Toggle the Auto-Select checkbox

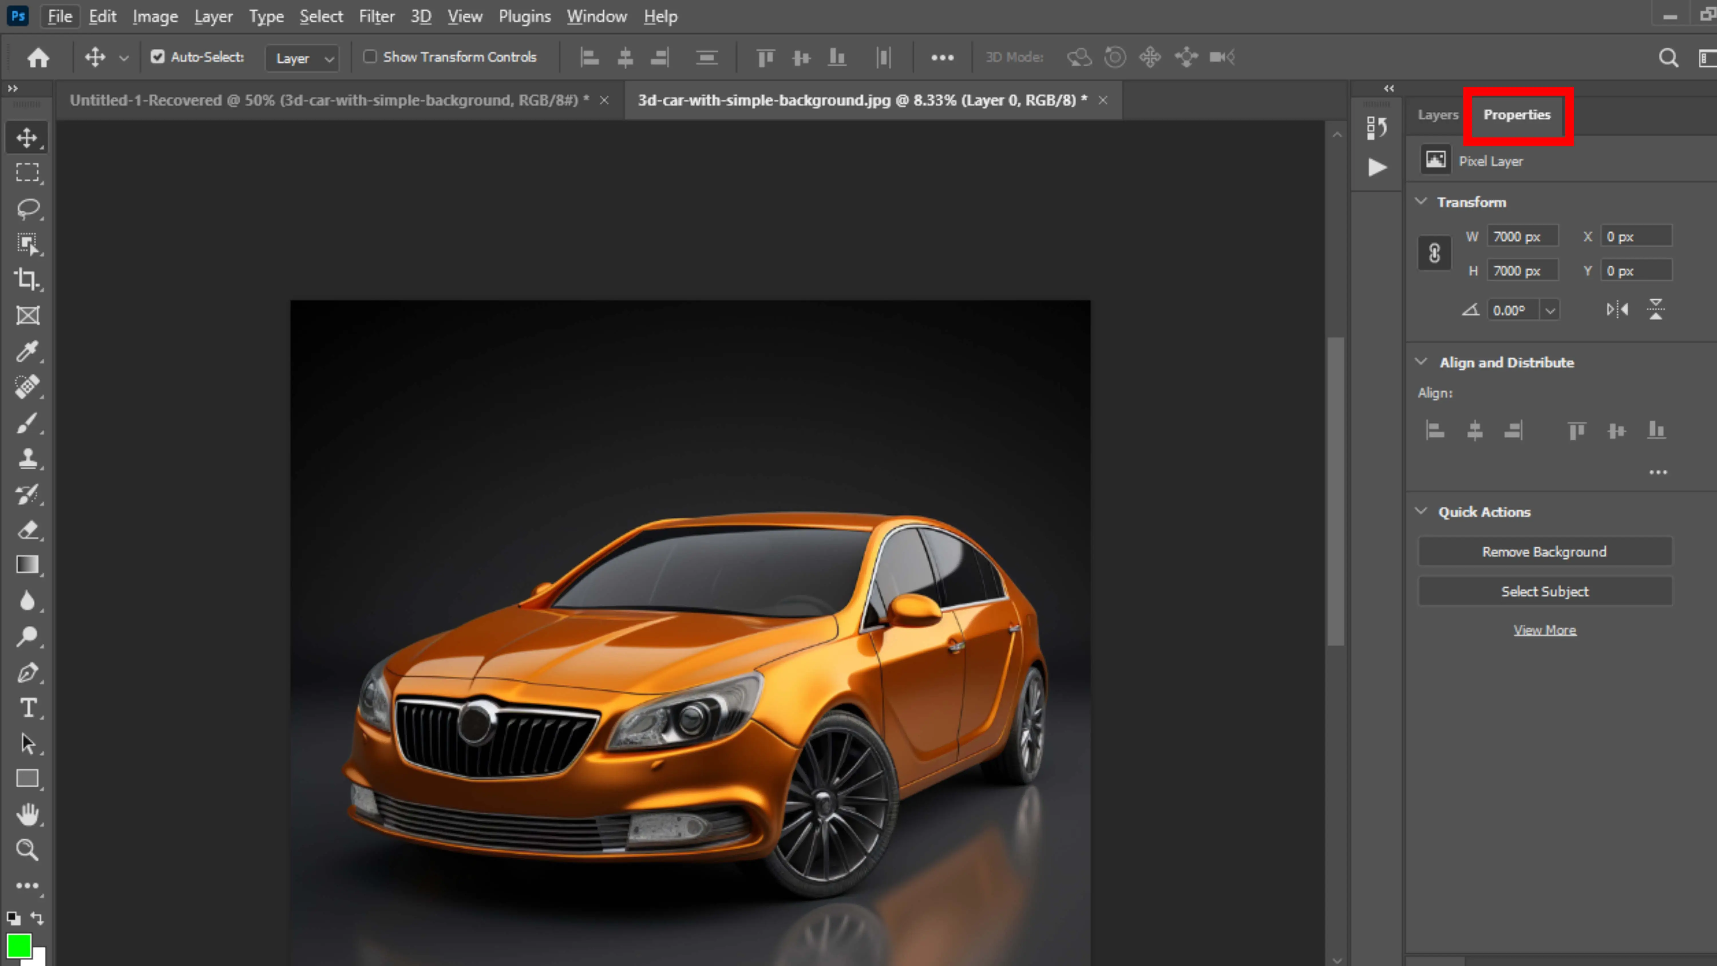coord(157,57)
